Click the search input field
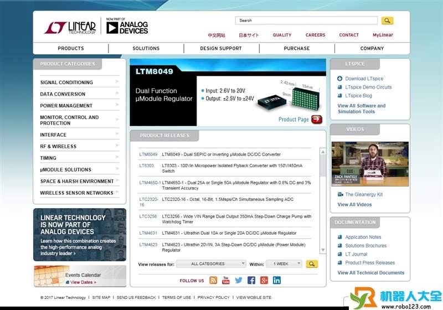The height and width of the screenshot is (310, 443). coord(306,20)
